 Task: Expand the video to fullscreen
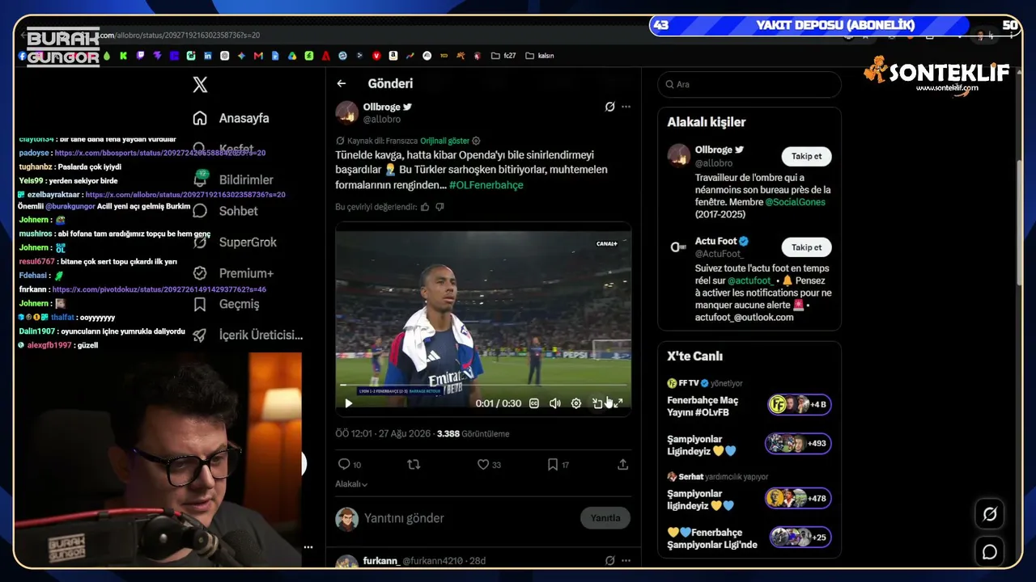click(x=618, y=403)
